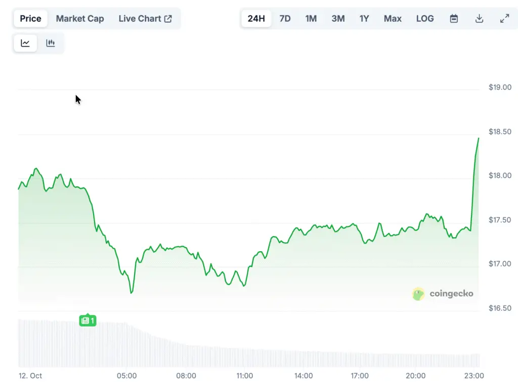Set the range to 1M
Viewport: 518px width, 382px height.
311,19
